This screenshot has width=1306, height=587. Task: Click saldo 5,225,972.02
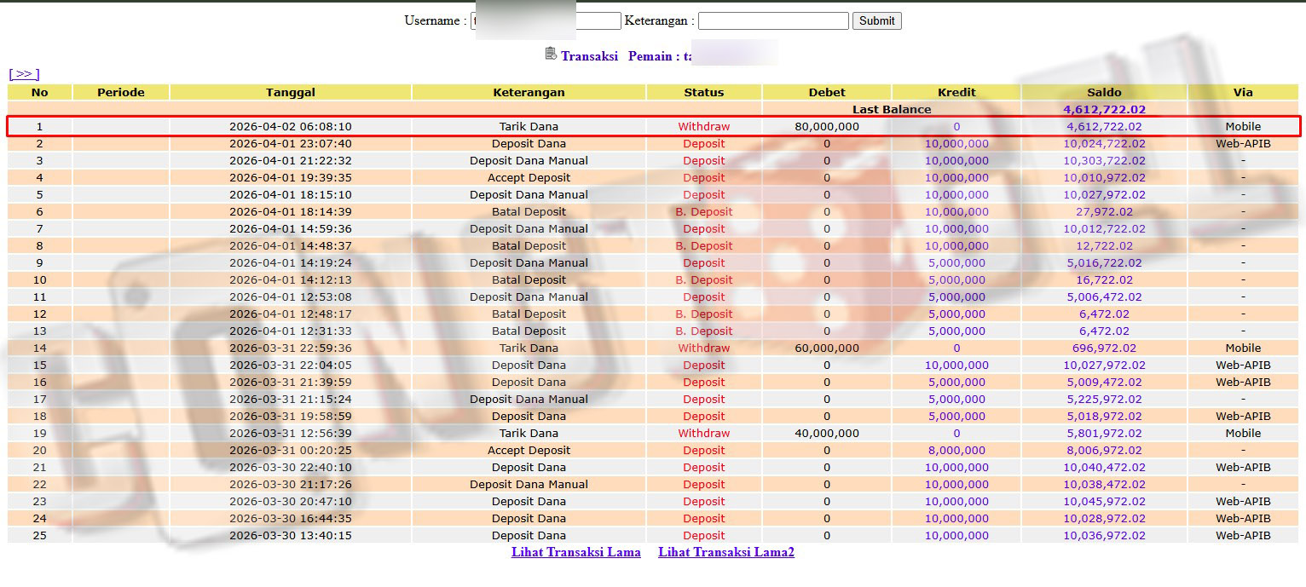[x=1105, y=399]
